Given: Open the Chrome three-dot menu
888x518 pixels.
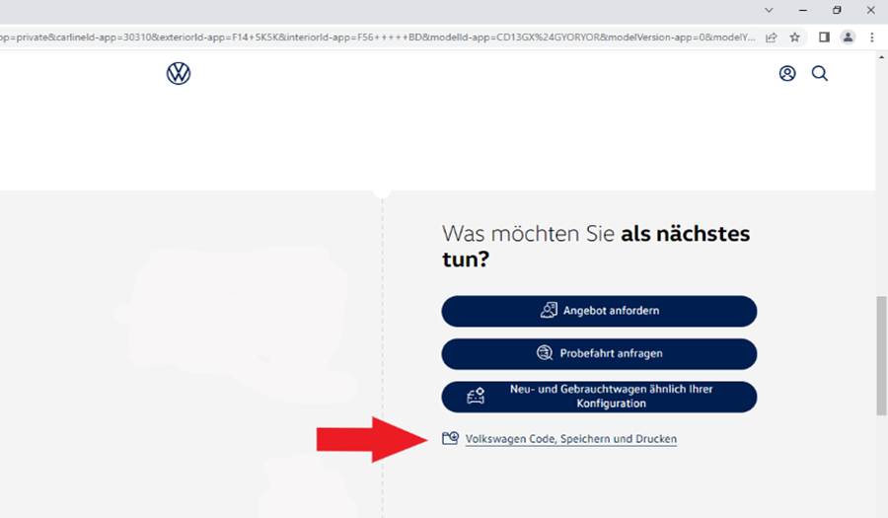Looking at the screenshot, I should (x=872, y=37).
